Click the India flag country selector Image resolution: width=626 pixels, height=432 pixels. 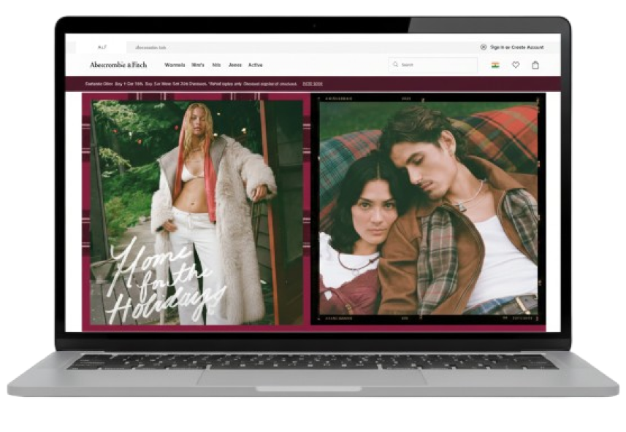(x=495, y=65)
